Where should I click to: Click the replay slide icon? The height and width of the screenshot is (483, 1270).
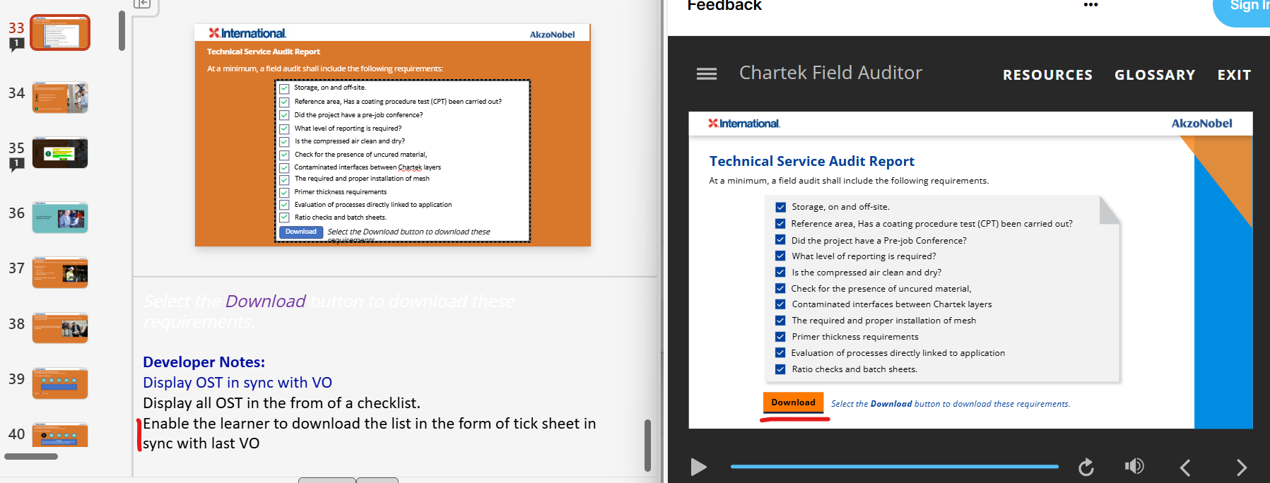click(1086, 467)
